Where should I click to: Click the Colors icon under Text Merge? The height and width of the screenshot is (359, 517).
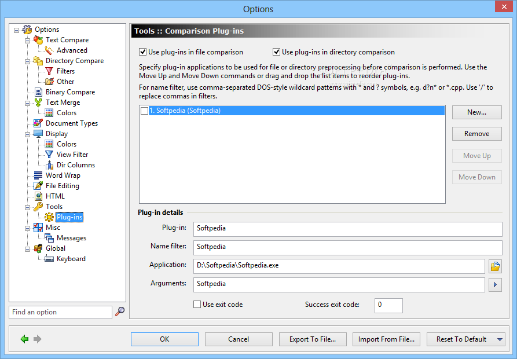pyautogui.click(x=49, y=113)
